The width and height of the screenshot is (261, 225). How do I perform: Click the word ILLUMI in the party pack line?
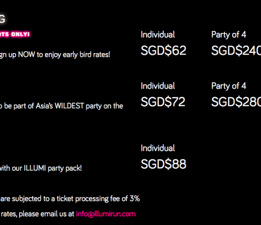tap(35, 168)
